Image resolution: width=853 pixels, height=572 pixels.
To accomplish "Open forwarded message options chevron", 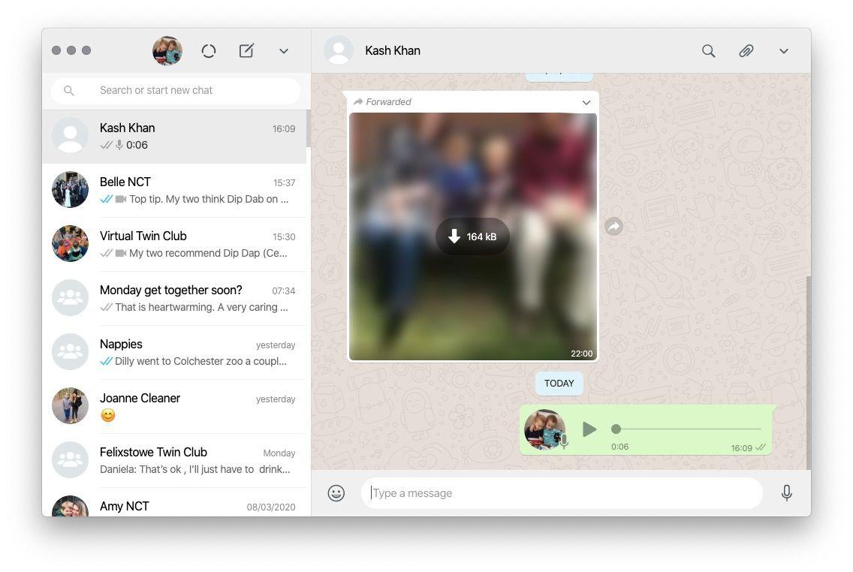I will click(586, 102).
